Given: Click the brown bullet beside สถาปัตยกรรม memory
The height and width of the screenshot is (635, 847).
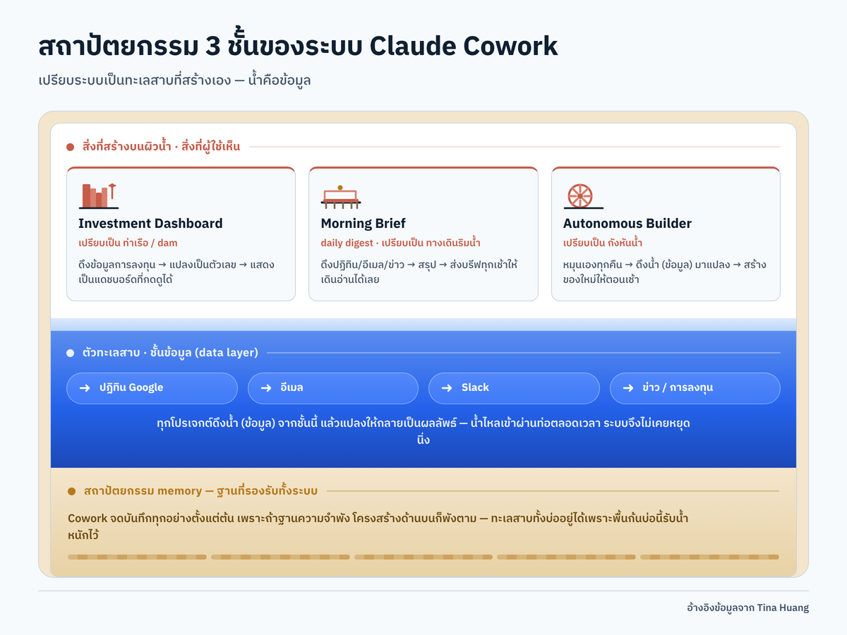Looking at the screenshot, I should pyautogui.click(x=71, y=491).
